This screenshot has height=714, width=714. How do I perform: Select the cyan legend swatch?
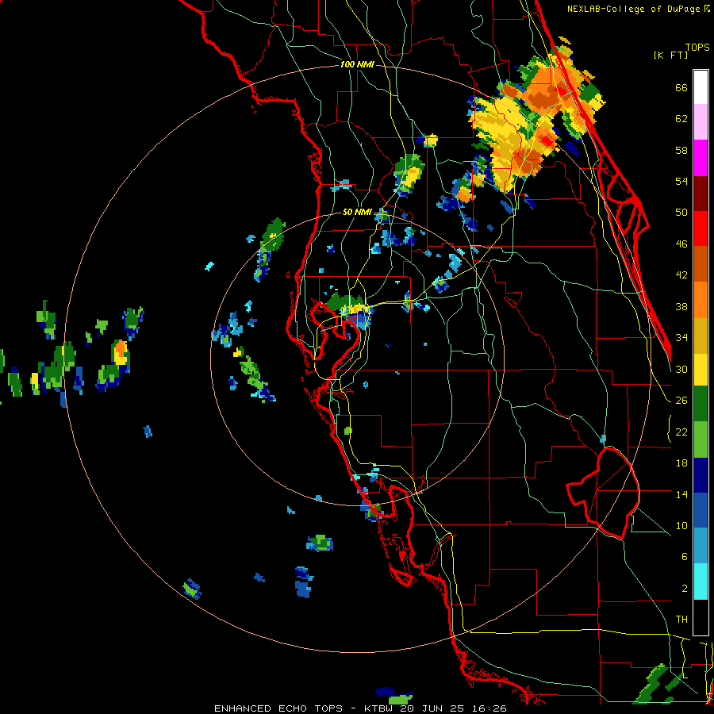point(701,582)
